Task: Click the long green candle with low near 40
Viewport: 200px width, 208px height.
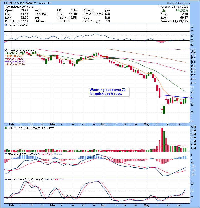Action: (164, 110)
